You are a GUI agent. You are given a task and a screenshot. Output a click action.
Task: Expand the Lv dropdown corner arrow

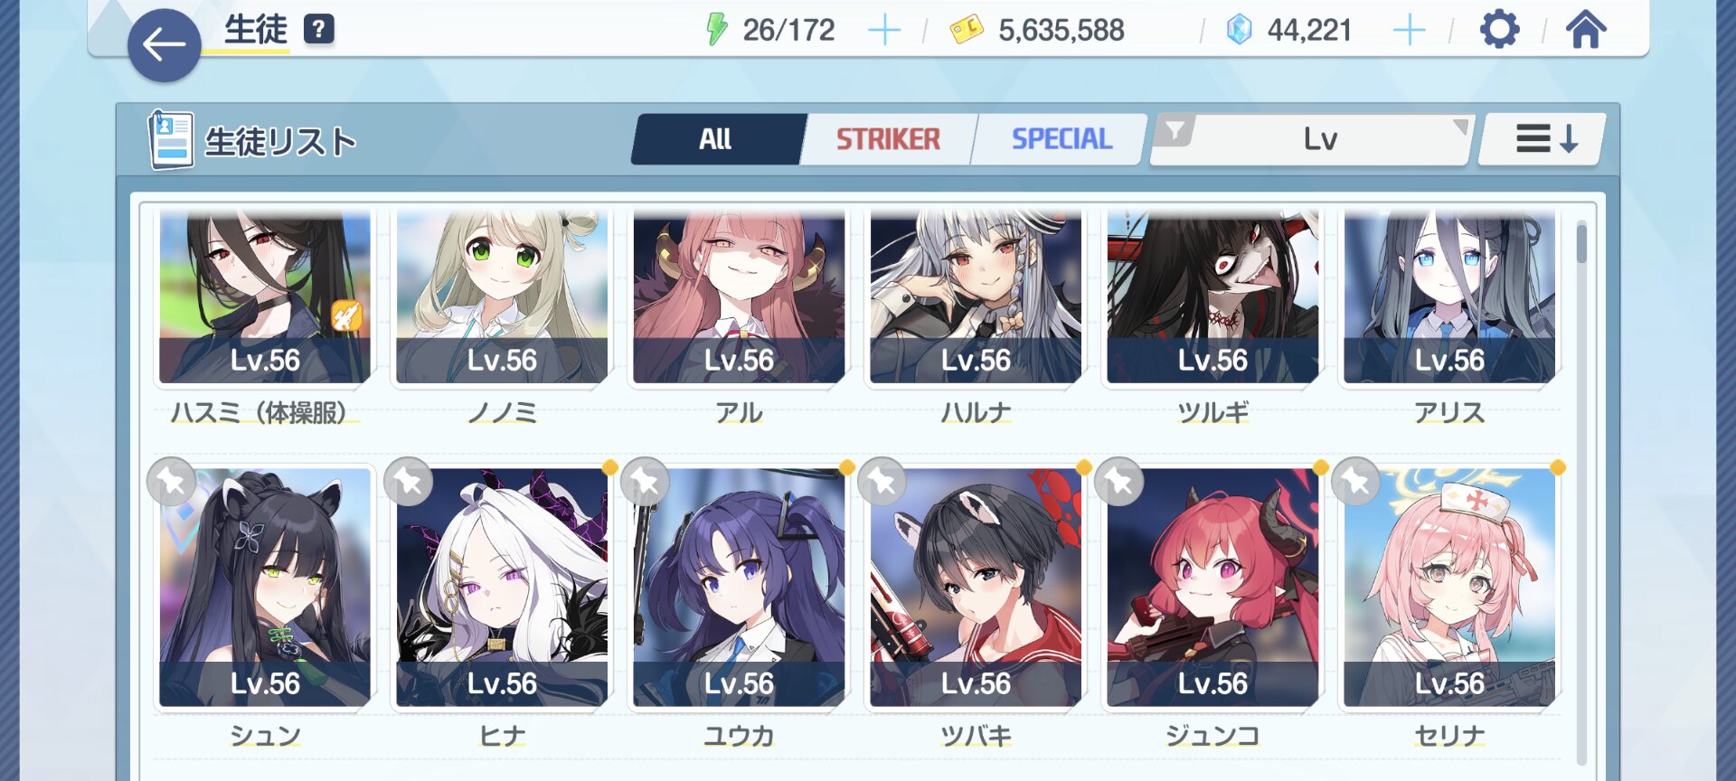click(1459, 127)
